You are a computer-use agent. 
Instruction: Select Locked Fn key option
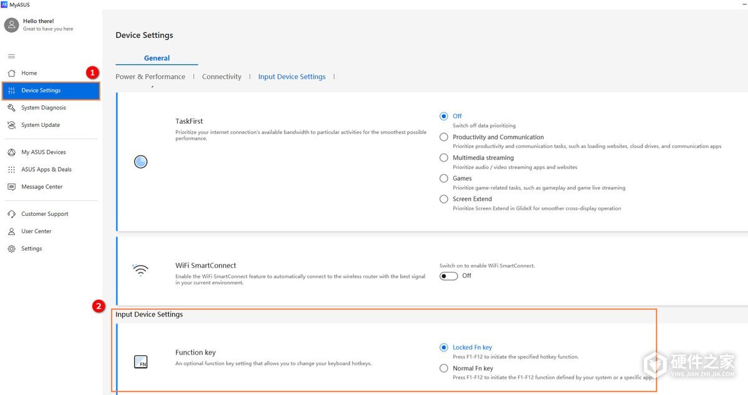(444, 348)
